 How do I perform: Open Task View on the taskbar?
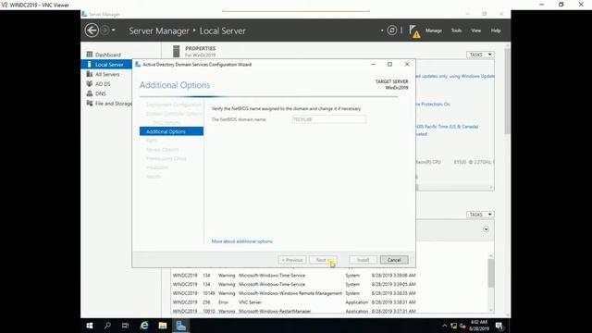(126, 326)
